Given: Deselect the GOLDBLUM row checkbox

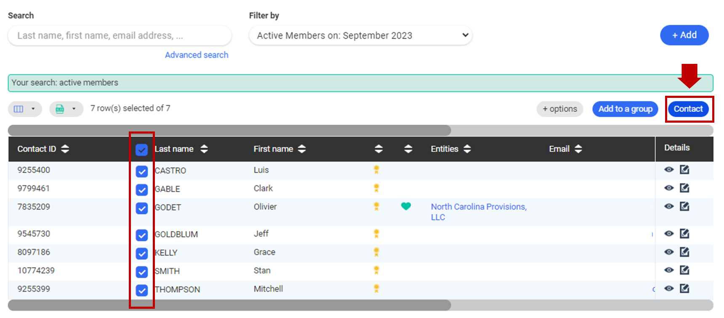Looking at the screenshot, I should click(x=142, y=235).
